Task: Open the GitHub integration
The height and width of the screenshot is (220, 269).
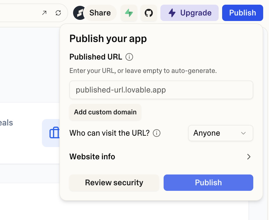Action: 149,13
